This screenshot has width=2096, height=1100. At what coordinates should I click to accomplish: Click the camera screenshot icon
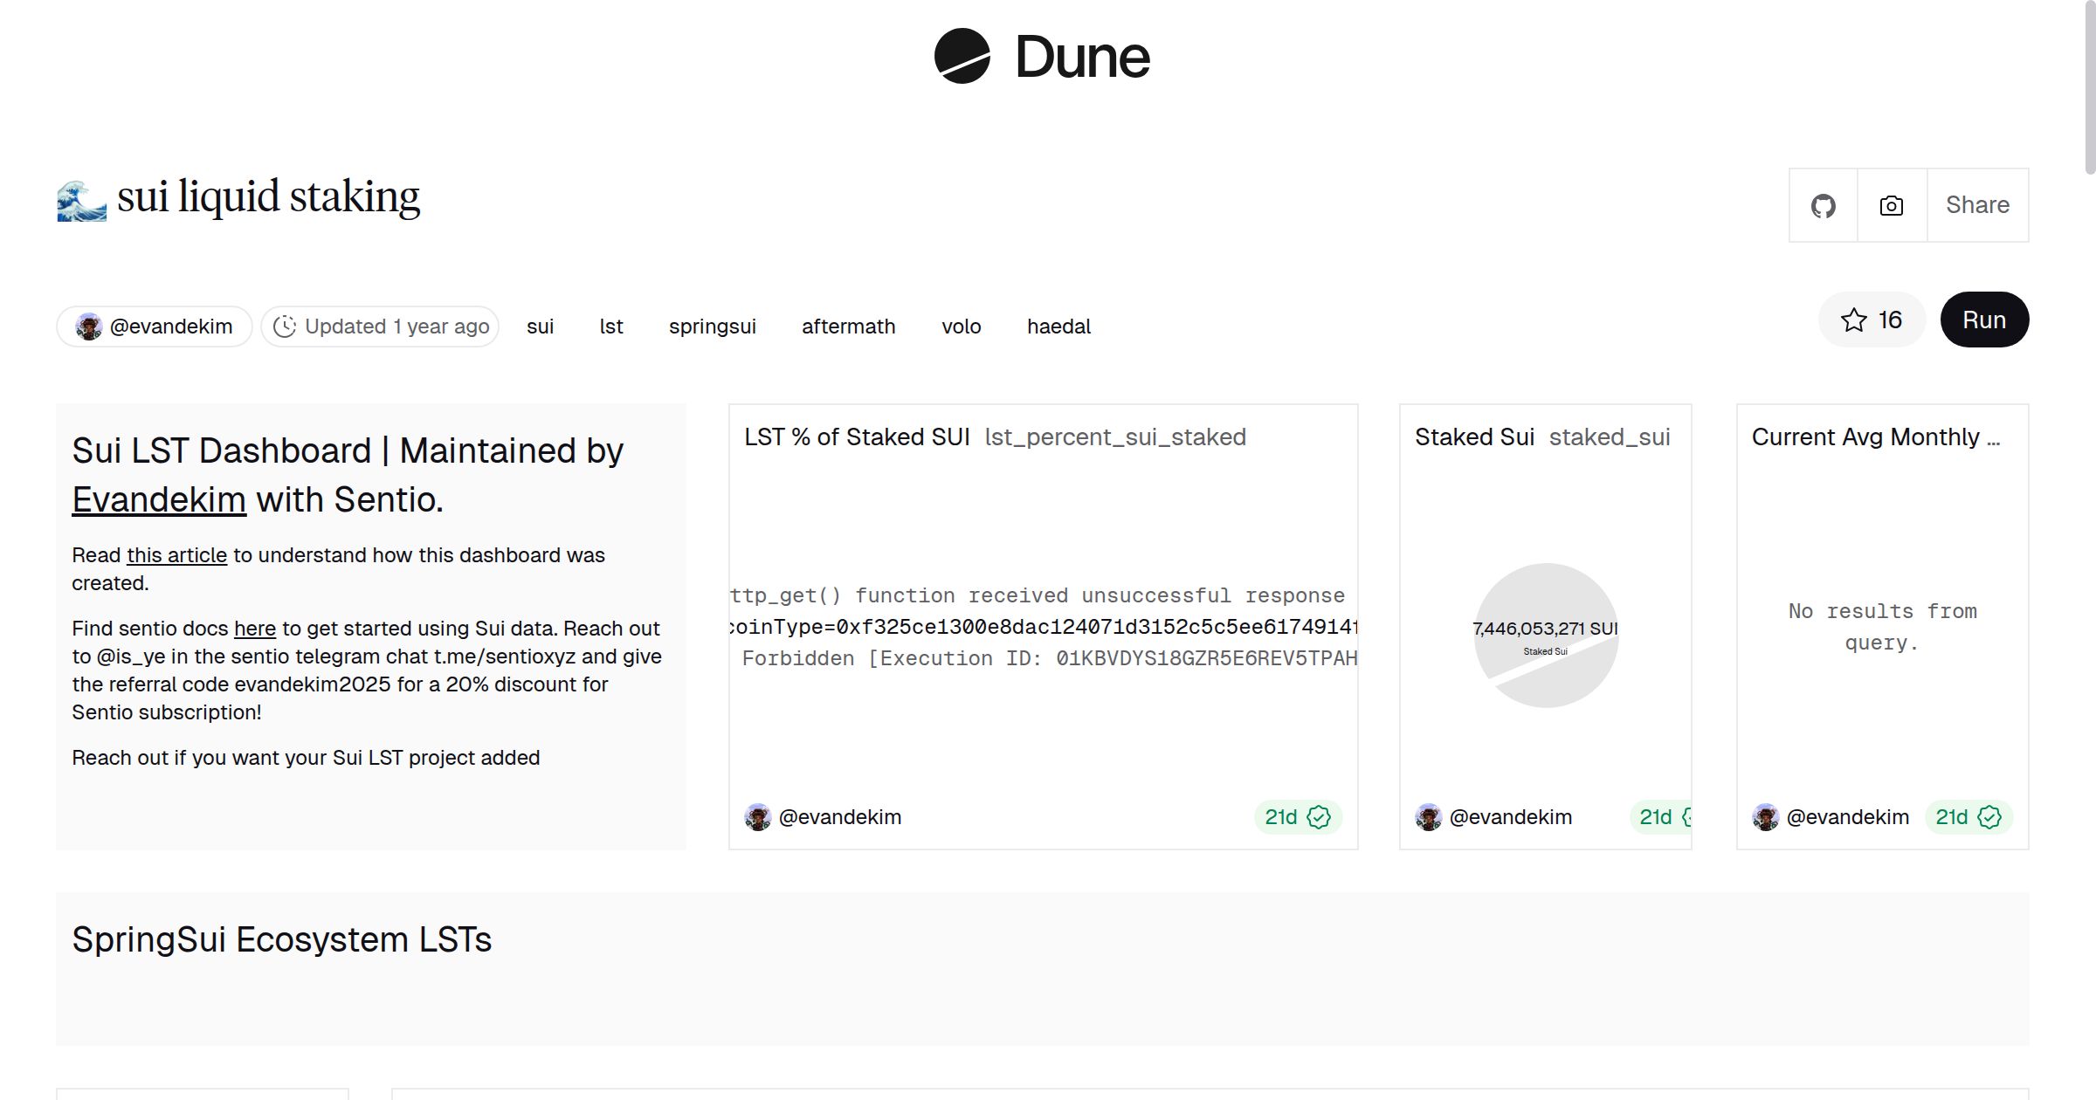(1892, 206)
